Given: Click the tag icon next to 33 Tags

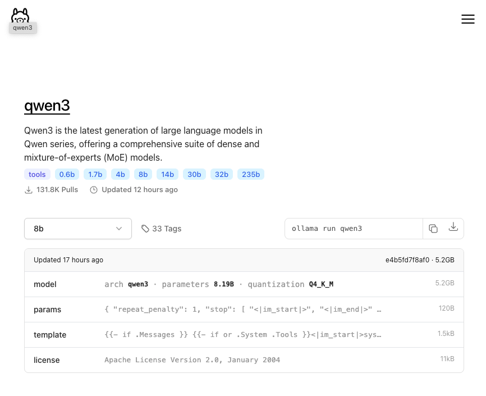Looking at the screenshot, I should pyautogui.click(x=145, y=229).
